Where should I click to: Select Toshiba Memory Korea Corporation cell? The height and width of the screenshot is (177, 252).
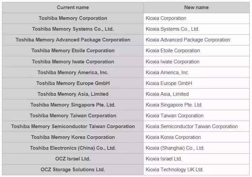[73, 137]
